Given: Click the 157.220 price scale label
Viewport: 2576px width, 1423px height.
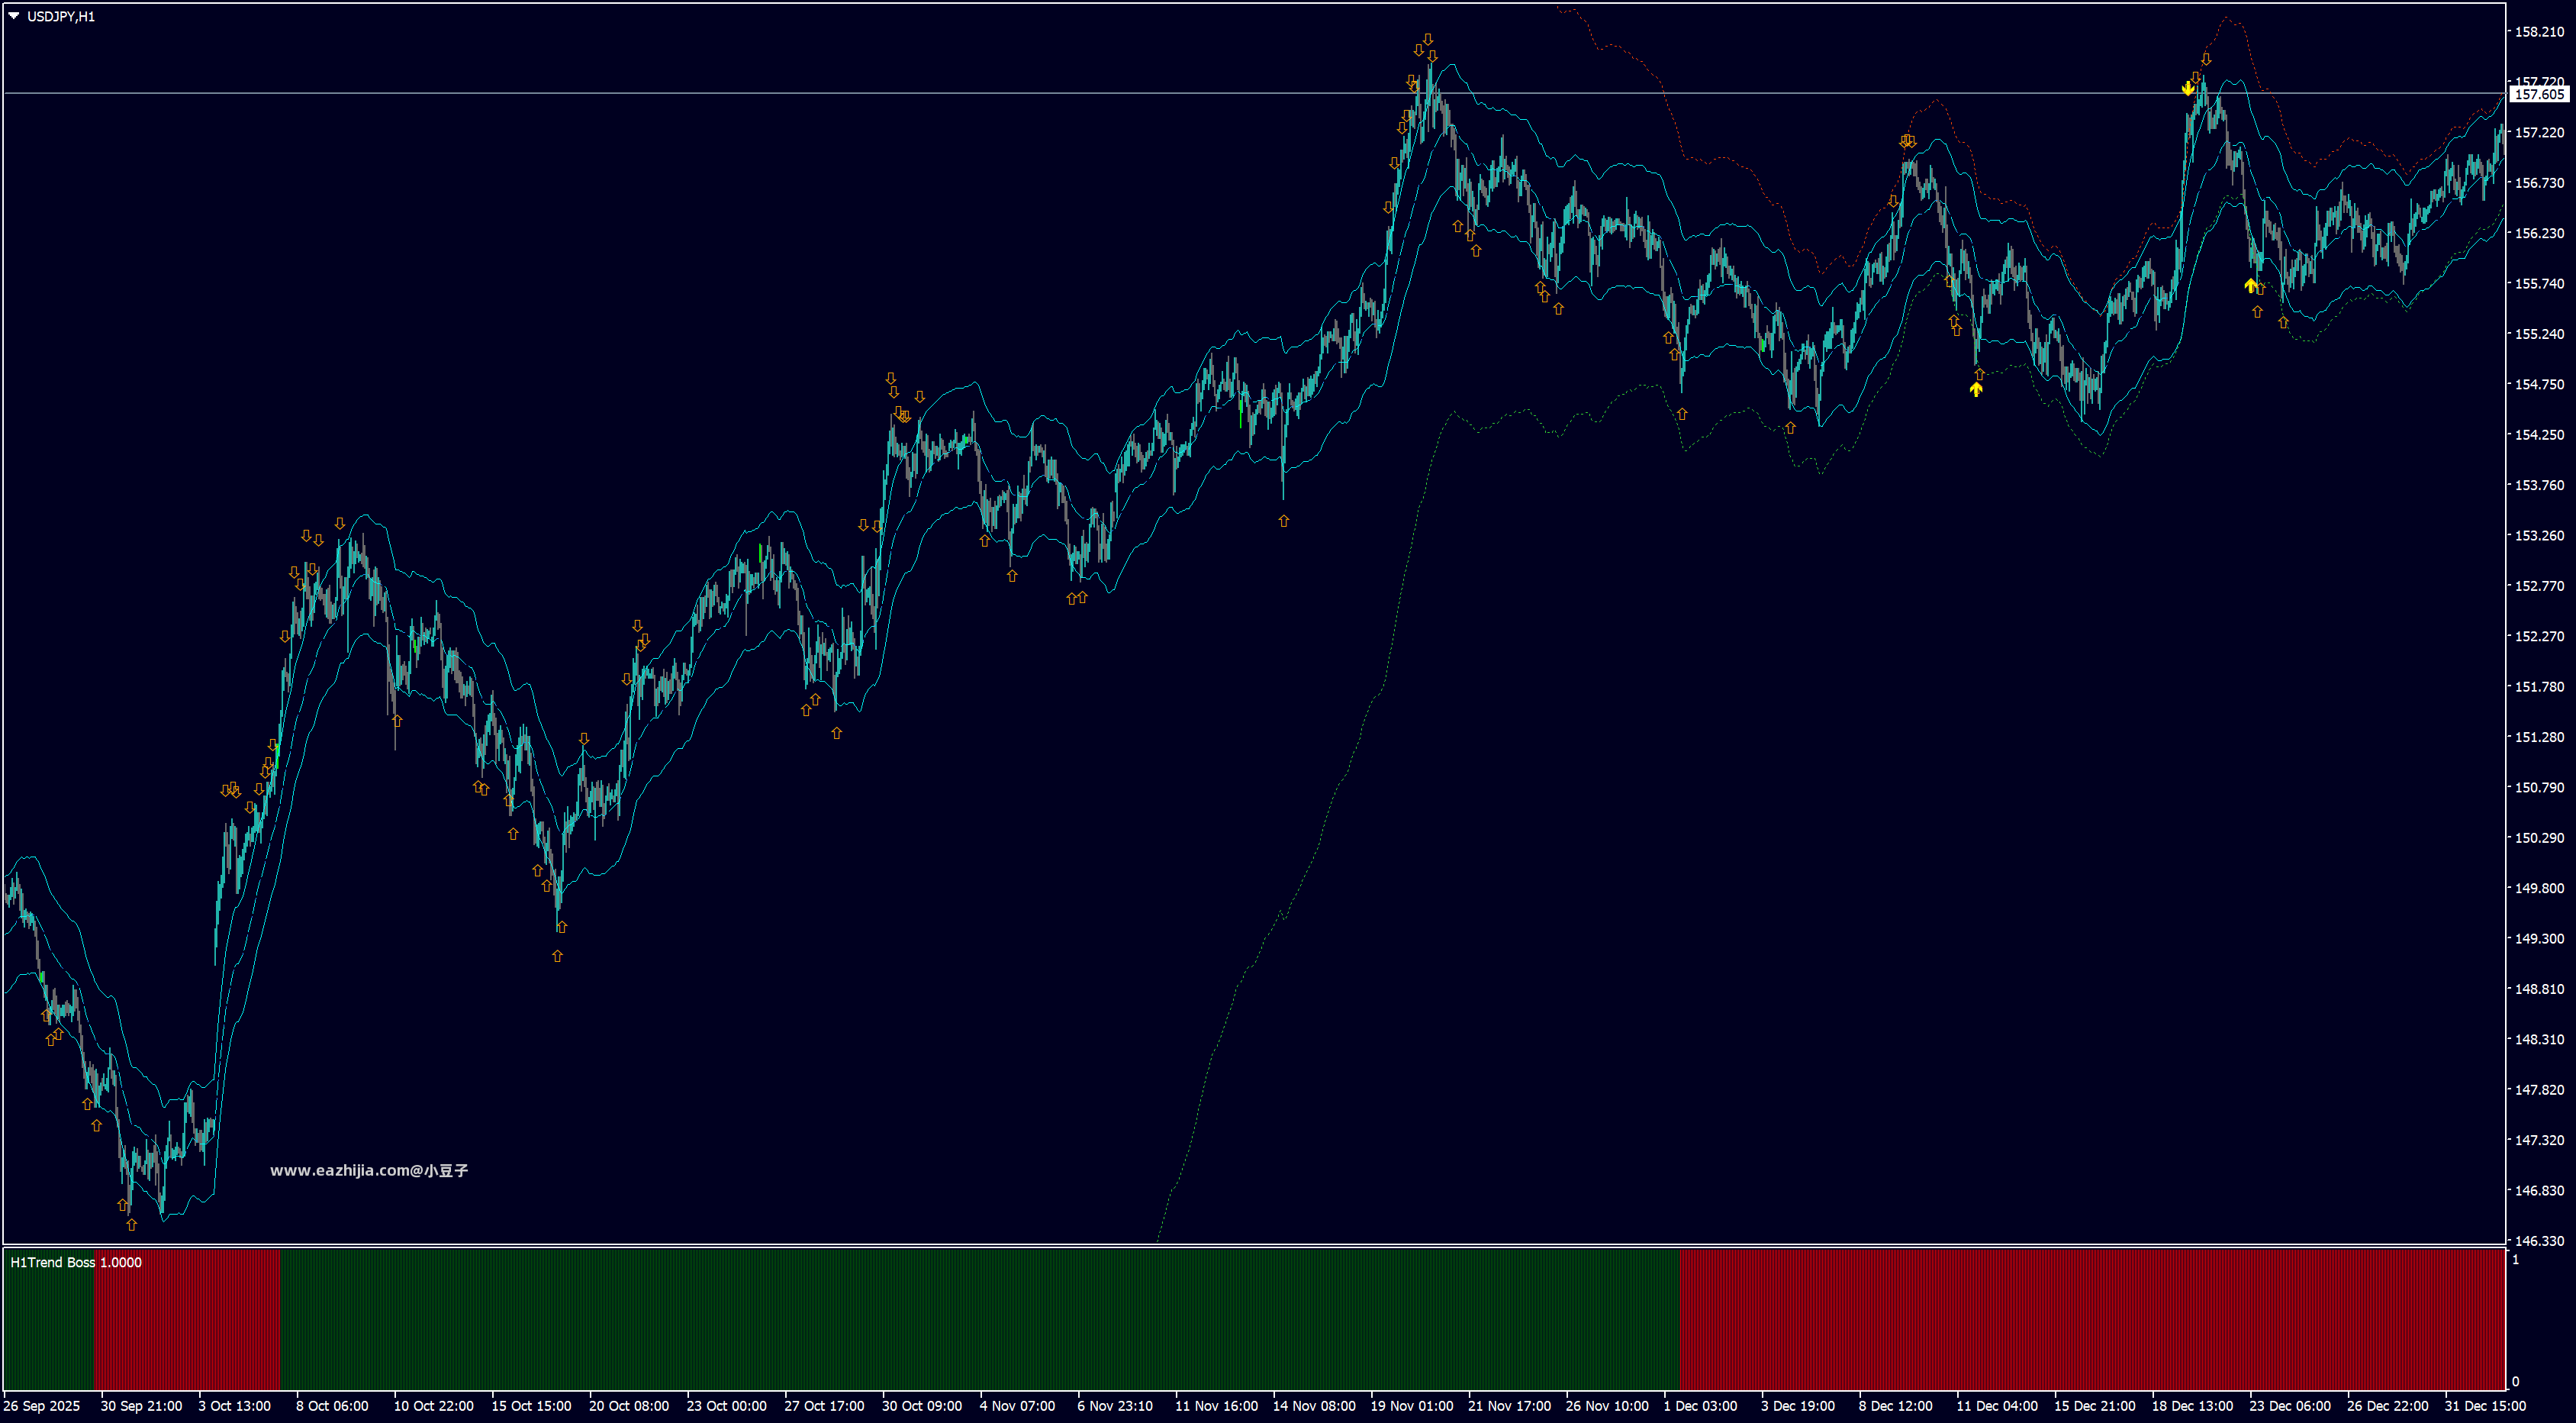Looking at the screenshot, I should 2539,132.
